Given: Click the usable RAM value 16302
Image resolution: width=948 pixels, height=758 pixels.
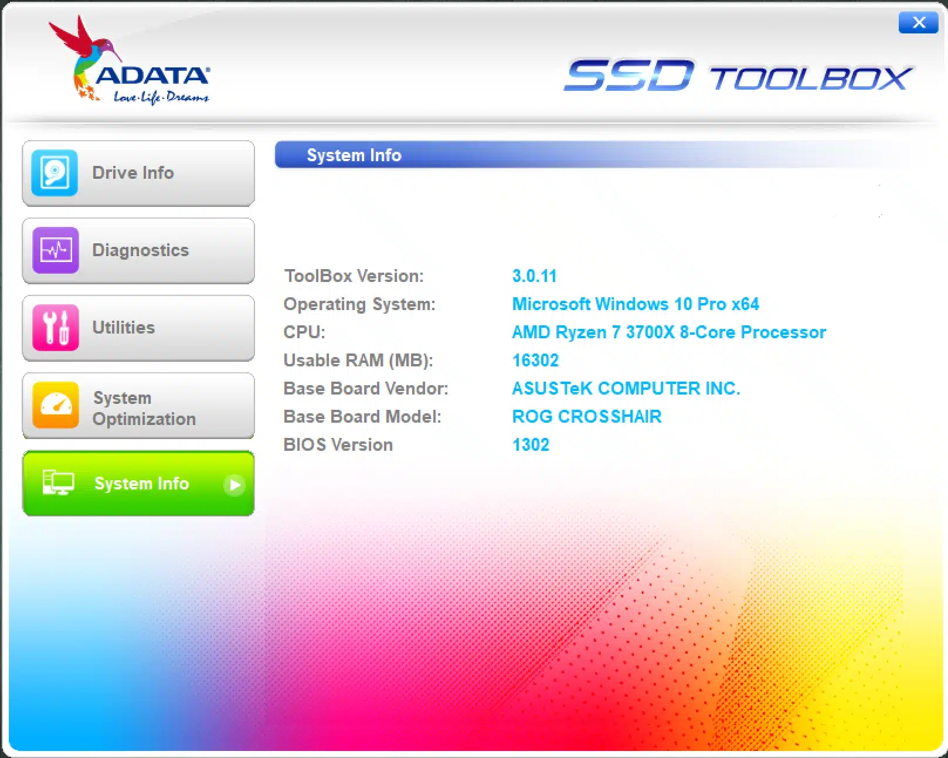Looking at the screenshot, I should [535, 361].
